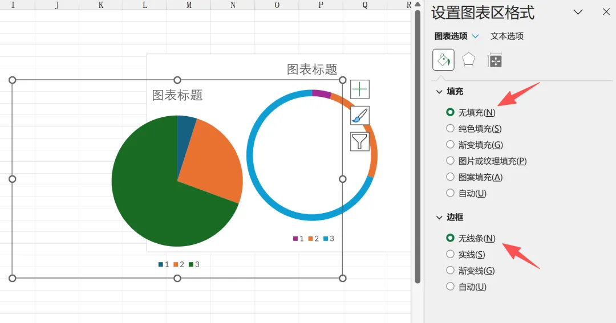Switch to the 图表选项 tab

pyautogui.click(x=451, y=36)
